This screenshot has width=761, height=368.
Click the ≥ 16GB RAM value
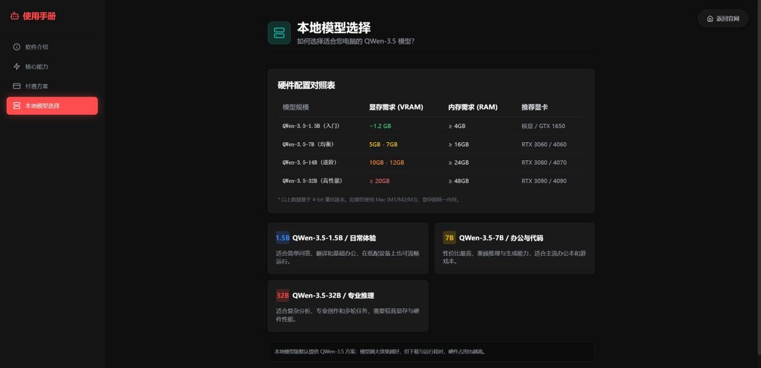pyautogui.click(x=459, y=144)
